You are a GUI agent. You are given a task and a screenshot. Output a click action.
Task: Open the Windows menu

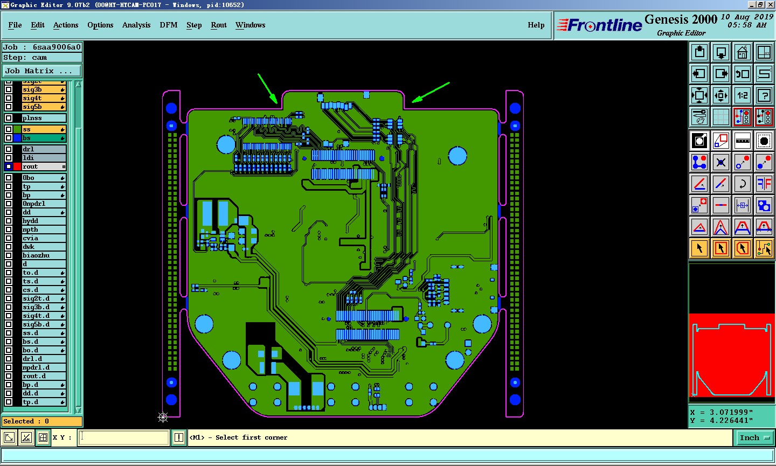point(250,25)
